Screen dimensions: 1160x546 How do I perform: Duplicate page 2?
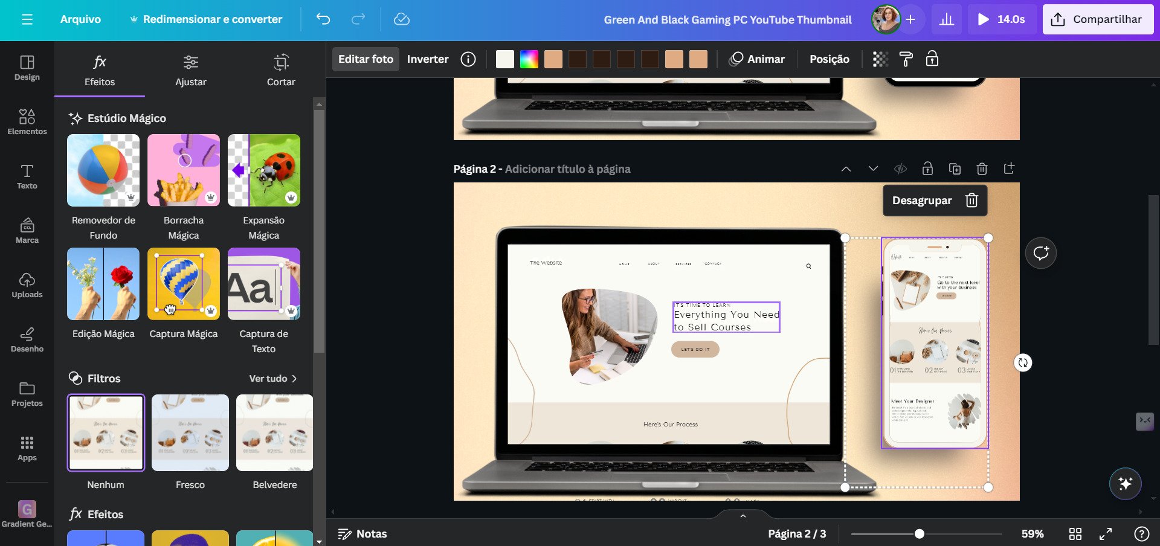(x=955, y=169)
